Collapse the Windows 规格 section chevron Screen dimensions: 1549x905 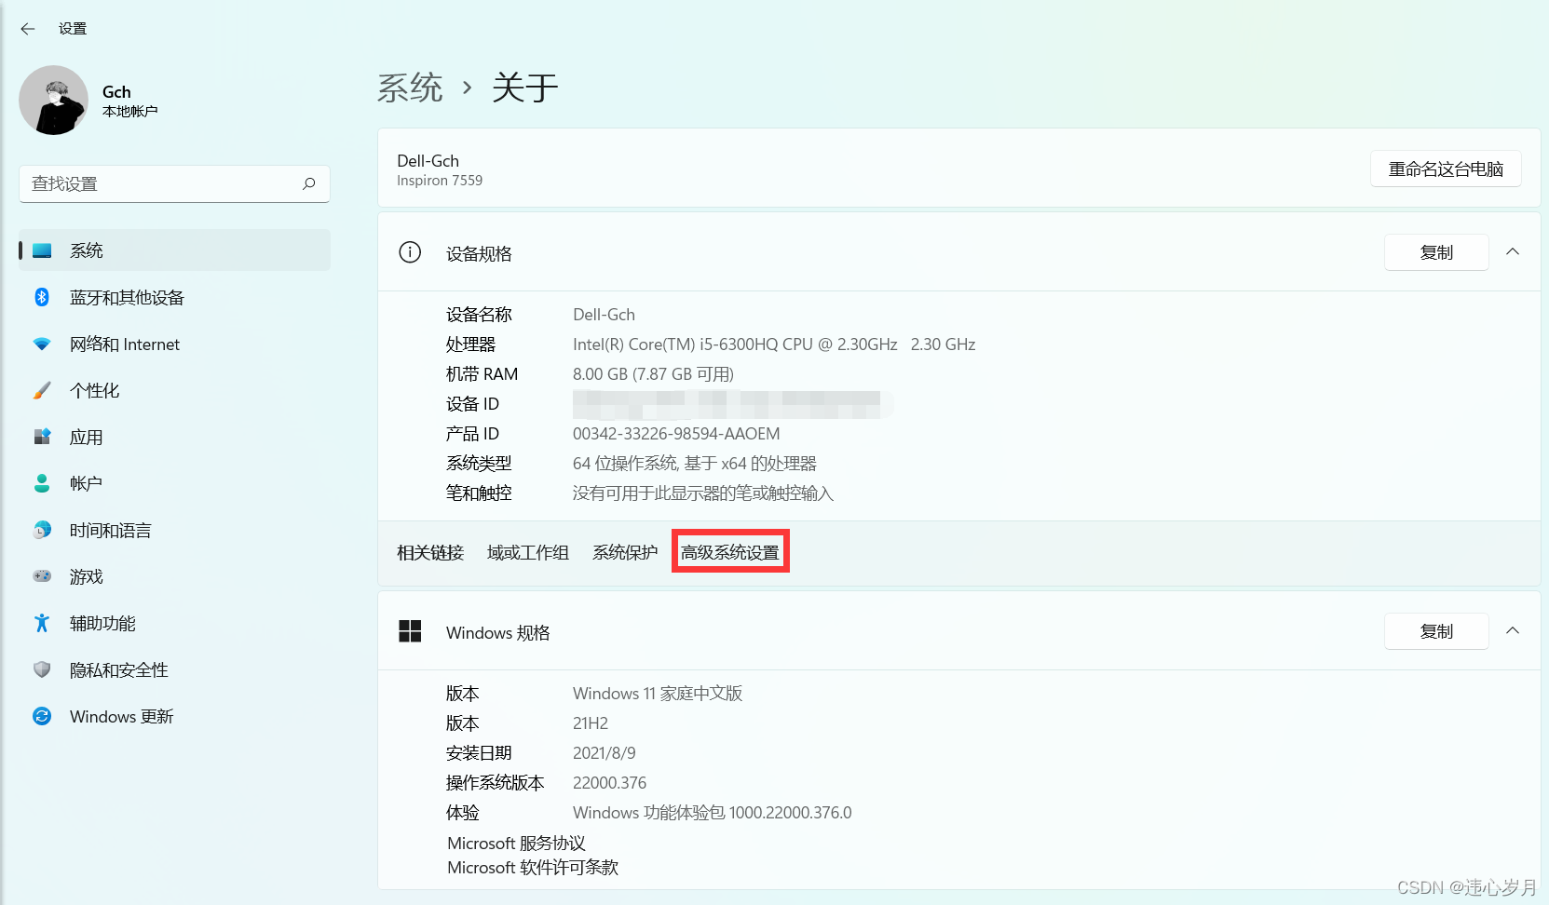point(1513,631)
